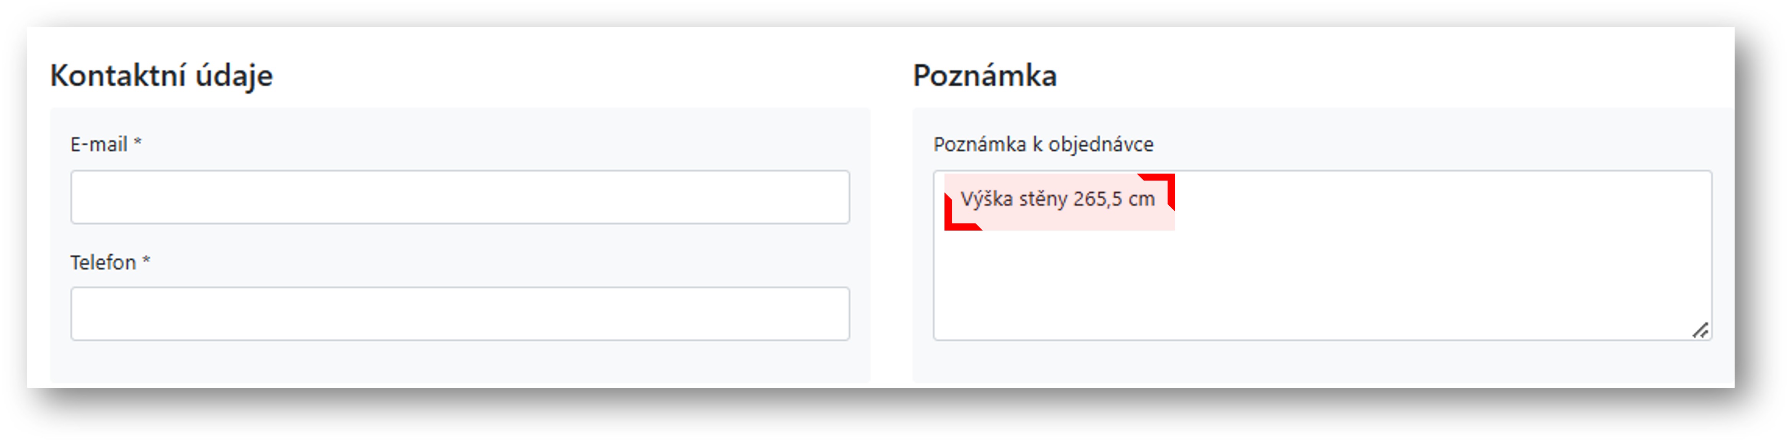Click the note text Výška stěny 265,5 cm
This screenshot has height=442, width=1789.
tap(1057, 200)
